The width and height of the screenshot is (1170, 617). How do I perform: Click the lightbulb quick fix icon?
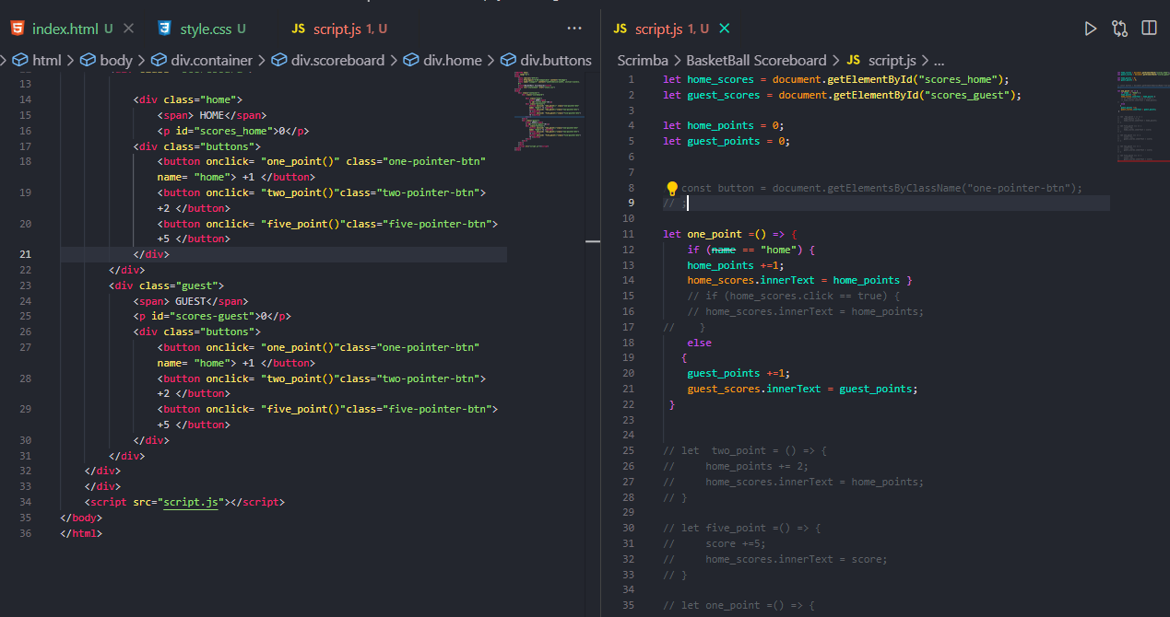[672, 188]
